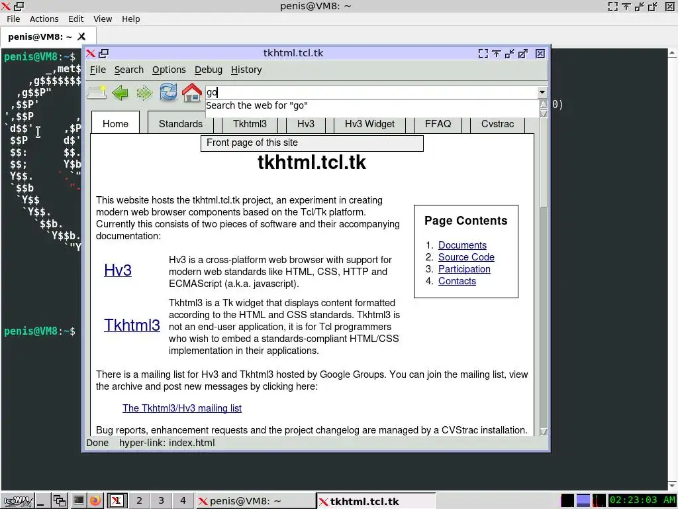The image size is (678, 509).
Task: Click the Show Desktop taskbar icon
Action: pyautogui.click(x=42, y=501)
